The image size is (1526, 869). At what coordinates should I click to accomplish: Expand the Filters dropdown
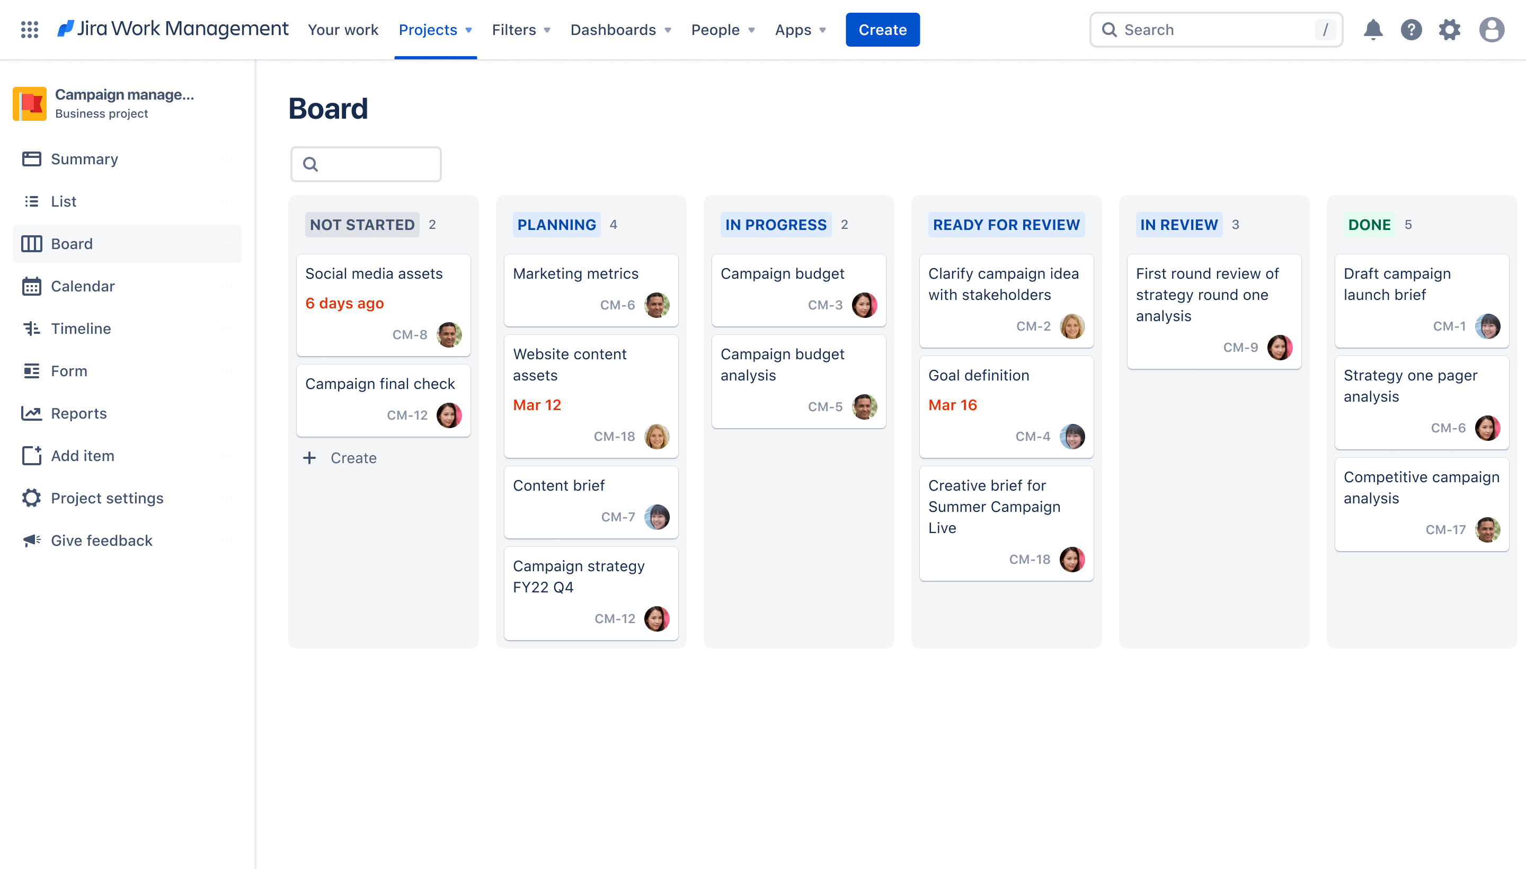pos(521,29)
